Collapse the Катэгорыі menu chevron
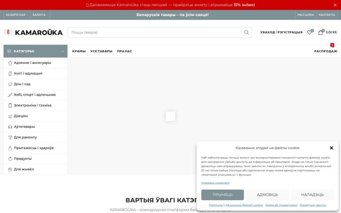341x213 pixels. click(x=63, y=51)
